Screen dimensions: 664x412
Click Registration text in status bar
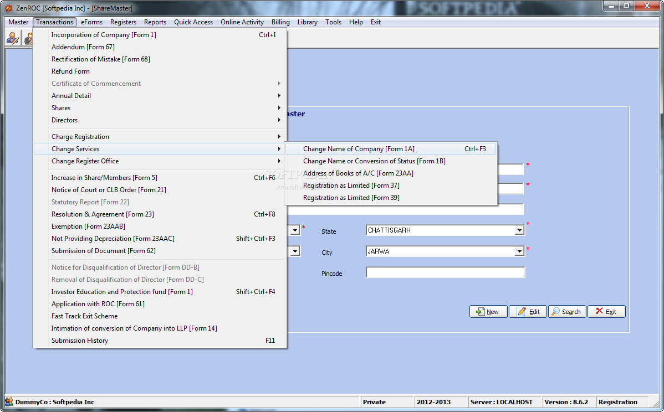click(x=618, y=402)
